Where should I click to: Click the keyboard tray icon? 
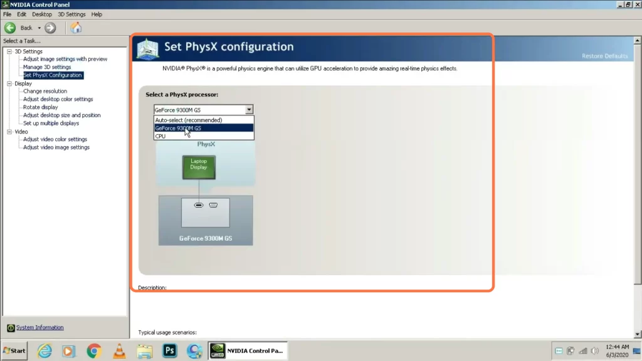tap(559, 351)
